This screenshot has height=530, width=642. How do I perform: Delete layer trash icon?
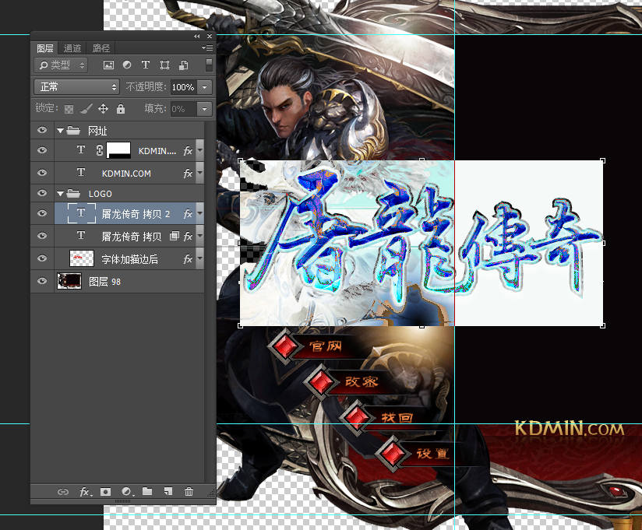pyautogui.click(x=189, y=492)
